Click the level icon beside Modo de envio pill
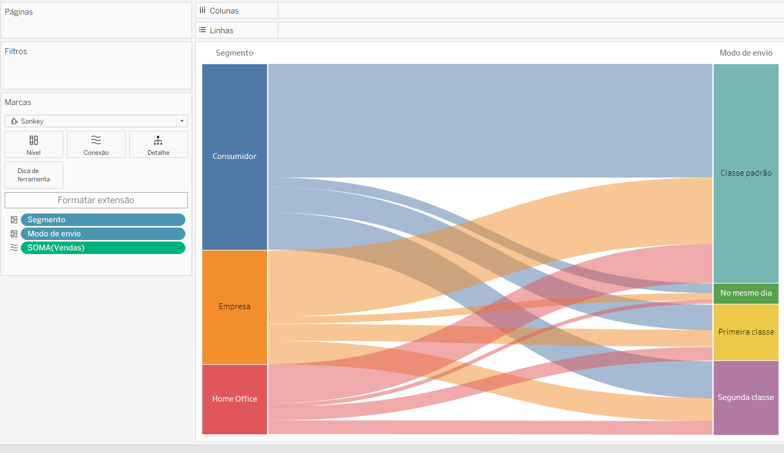Image resolution: width=784 pixels, height=453 pixels. tap(14, 234)
